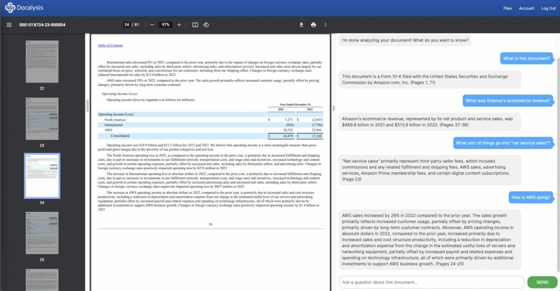
Task: Rotate the document counterclockwise
Action: click(206, 25)
